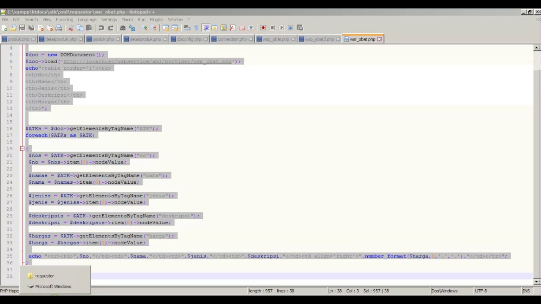Click line number 35 in the margin
Image resolution: width=541 pixels, height=304 pixels.
(9, 256)
